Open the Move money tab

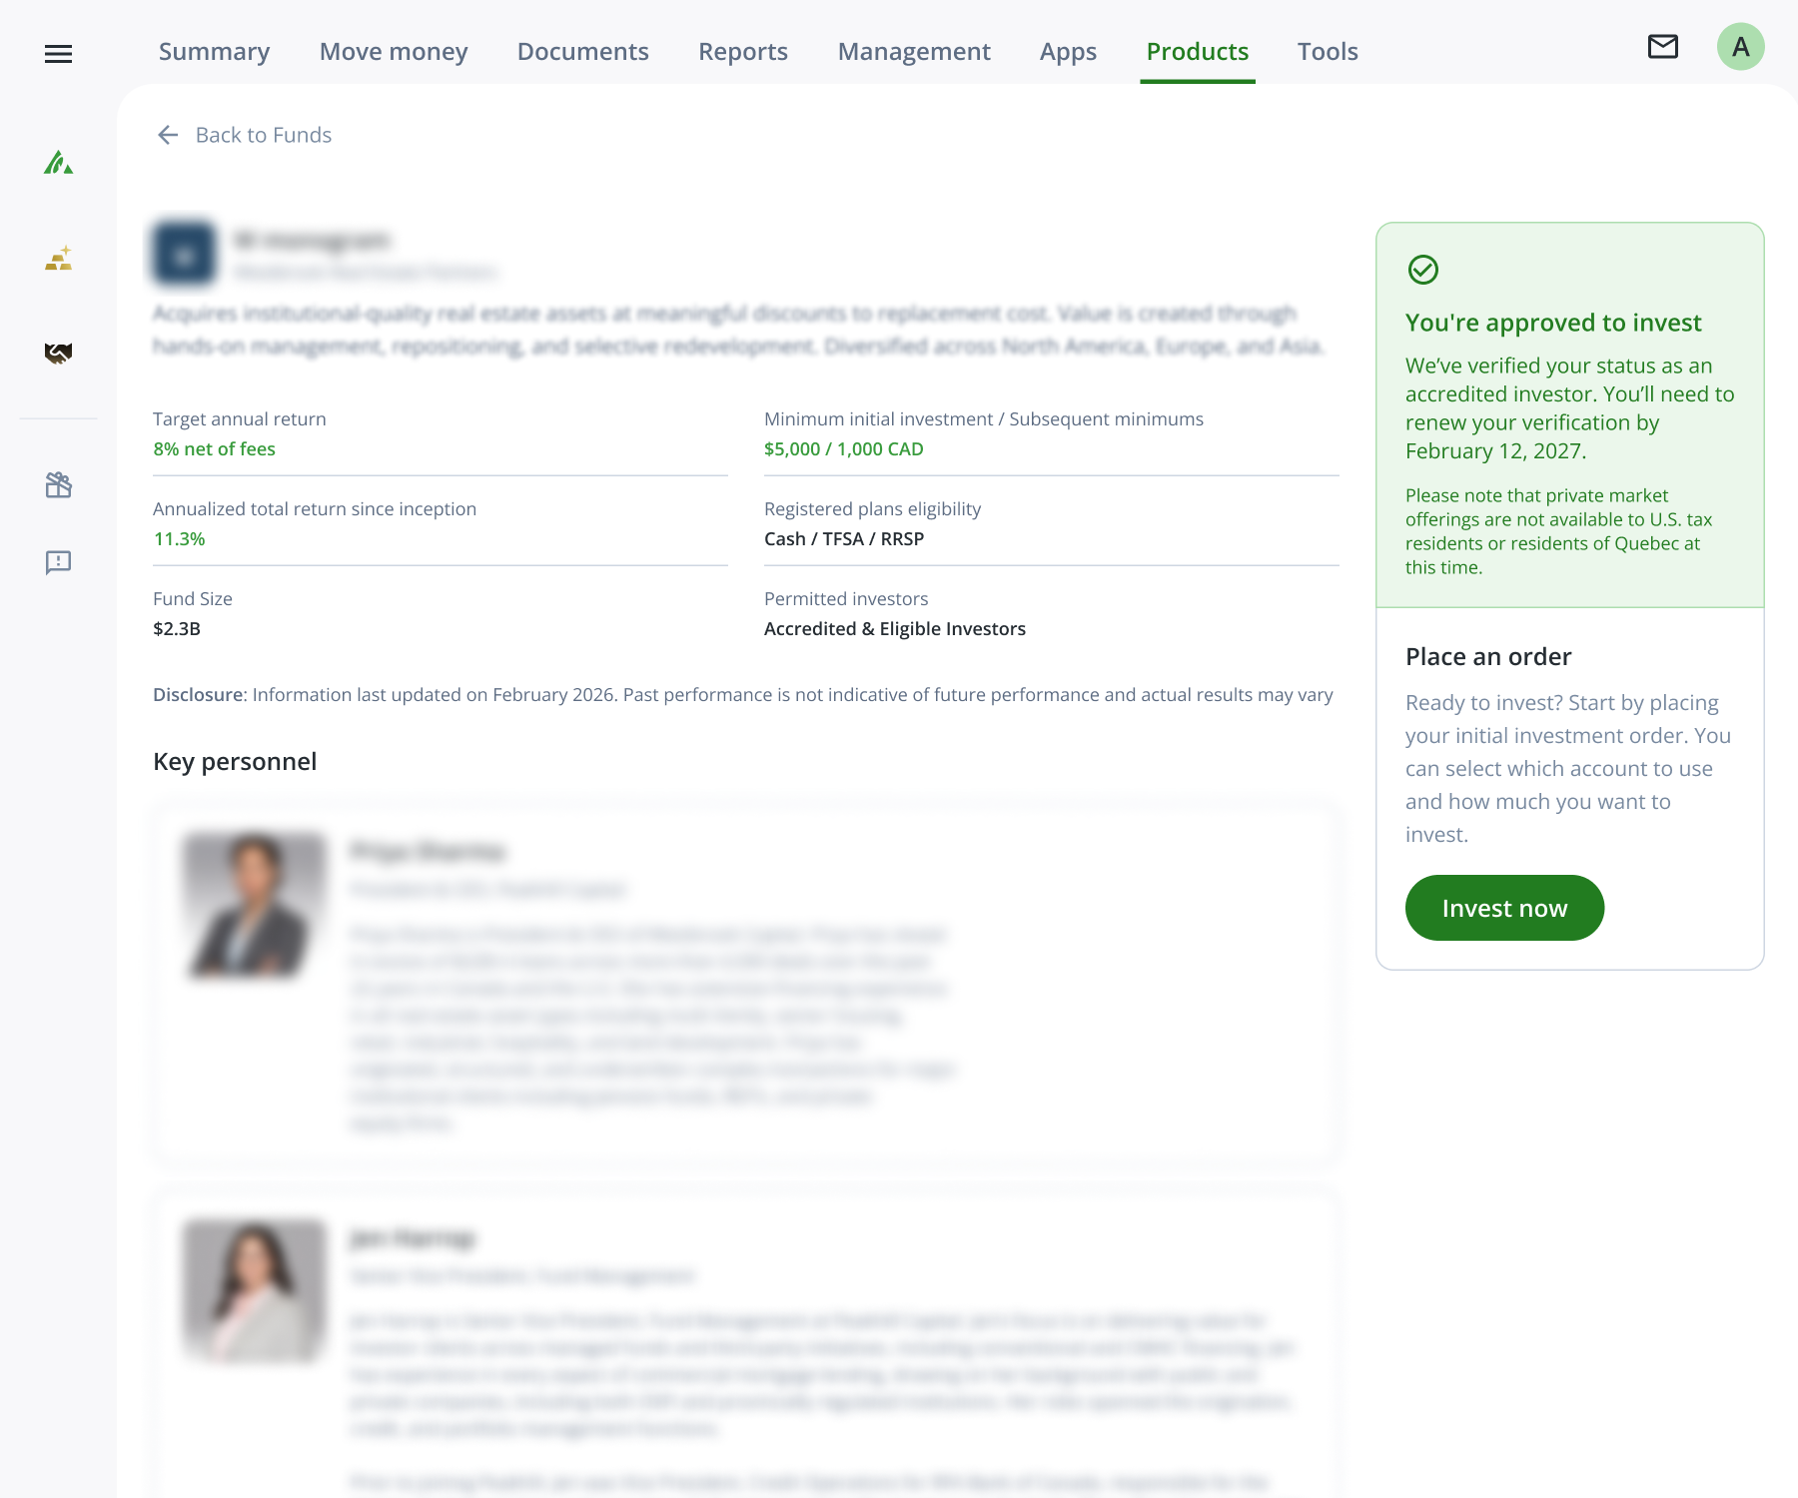tap(394, 51)
